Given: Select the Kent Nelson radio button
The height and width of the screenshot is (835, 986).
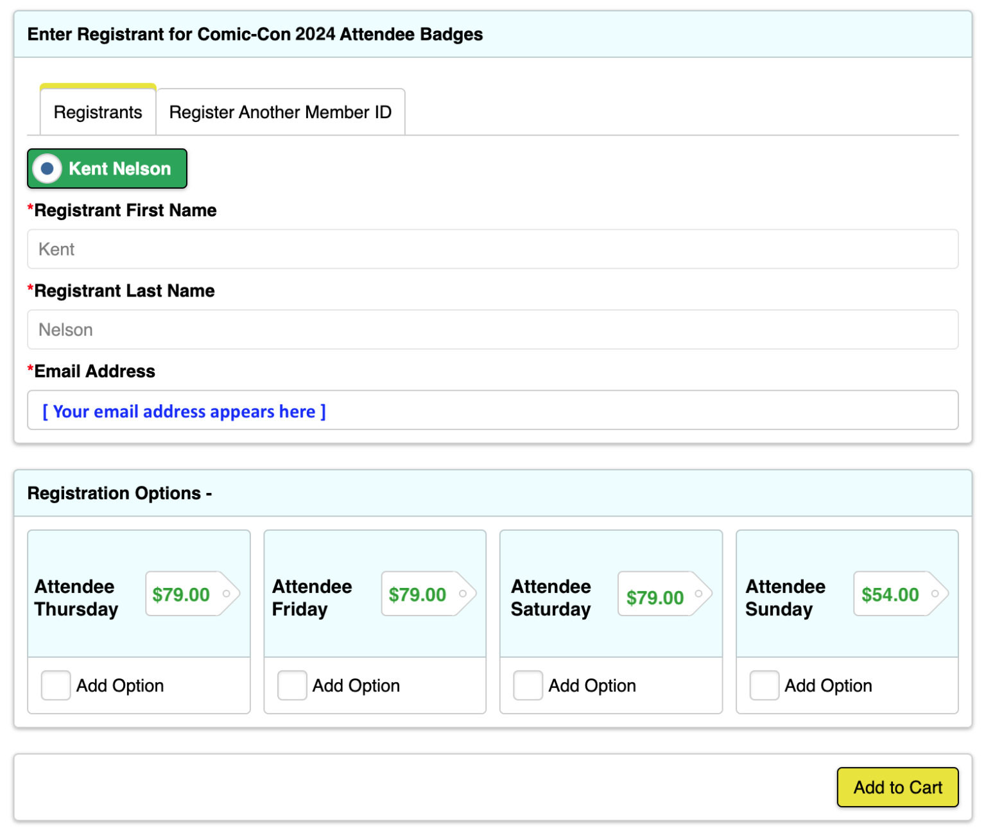Looking at the screenshot, I should tap(47, 169).
